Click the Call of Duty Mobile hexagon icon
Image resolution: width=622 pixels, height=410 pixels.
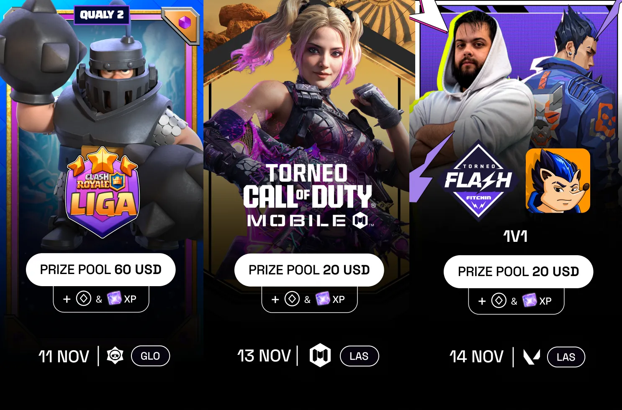(x=320, y=356)
